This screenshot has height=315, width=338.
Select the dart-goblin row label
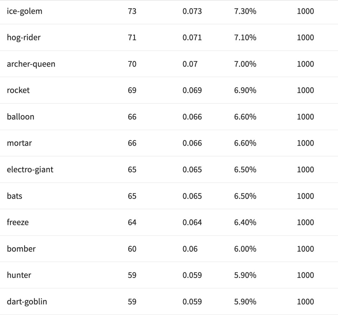pos(27,302)
